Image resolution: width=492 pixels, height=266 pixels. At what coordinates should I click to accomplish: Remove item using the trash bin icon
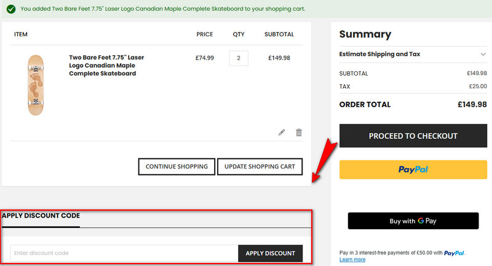[x=299, y=132]
